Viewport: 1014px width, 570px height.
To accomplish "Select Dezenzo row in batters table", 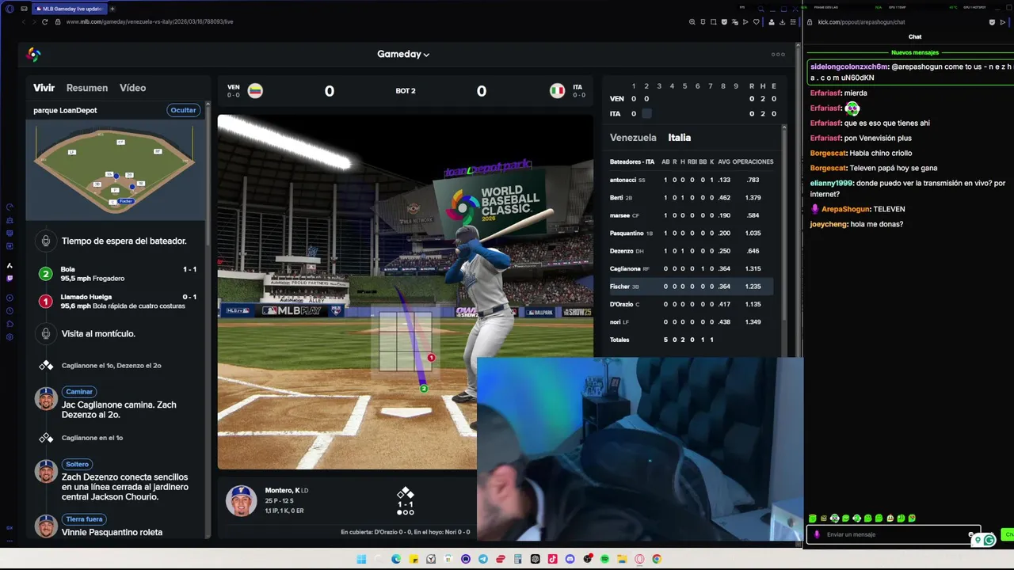I will [691, 251].
